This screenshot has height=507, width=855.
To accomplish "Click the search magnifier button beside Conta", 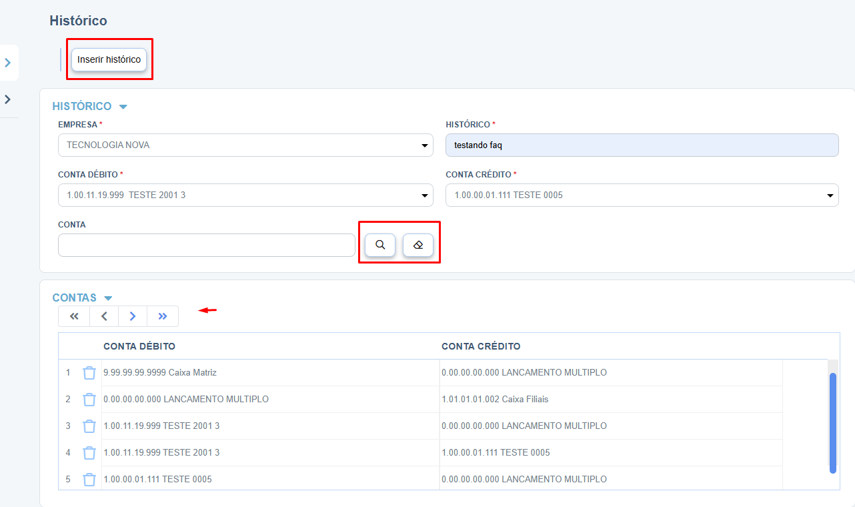I will [x=380, y=245].
